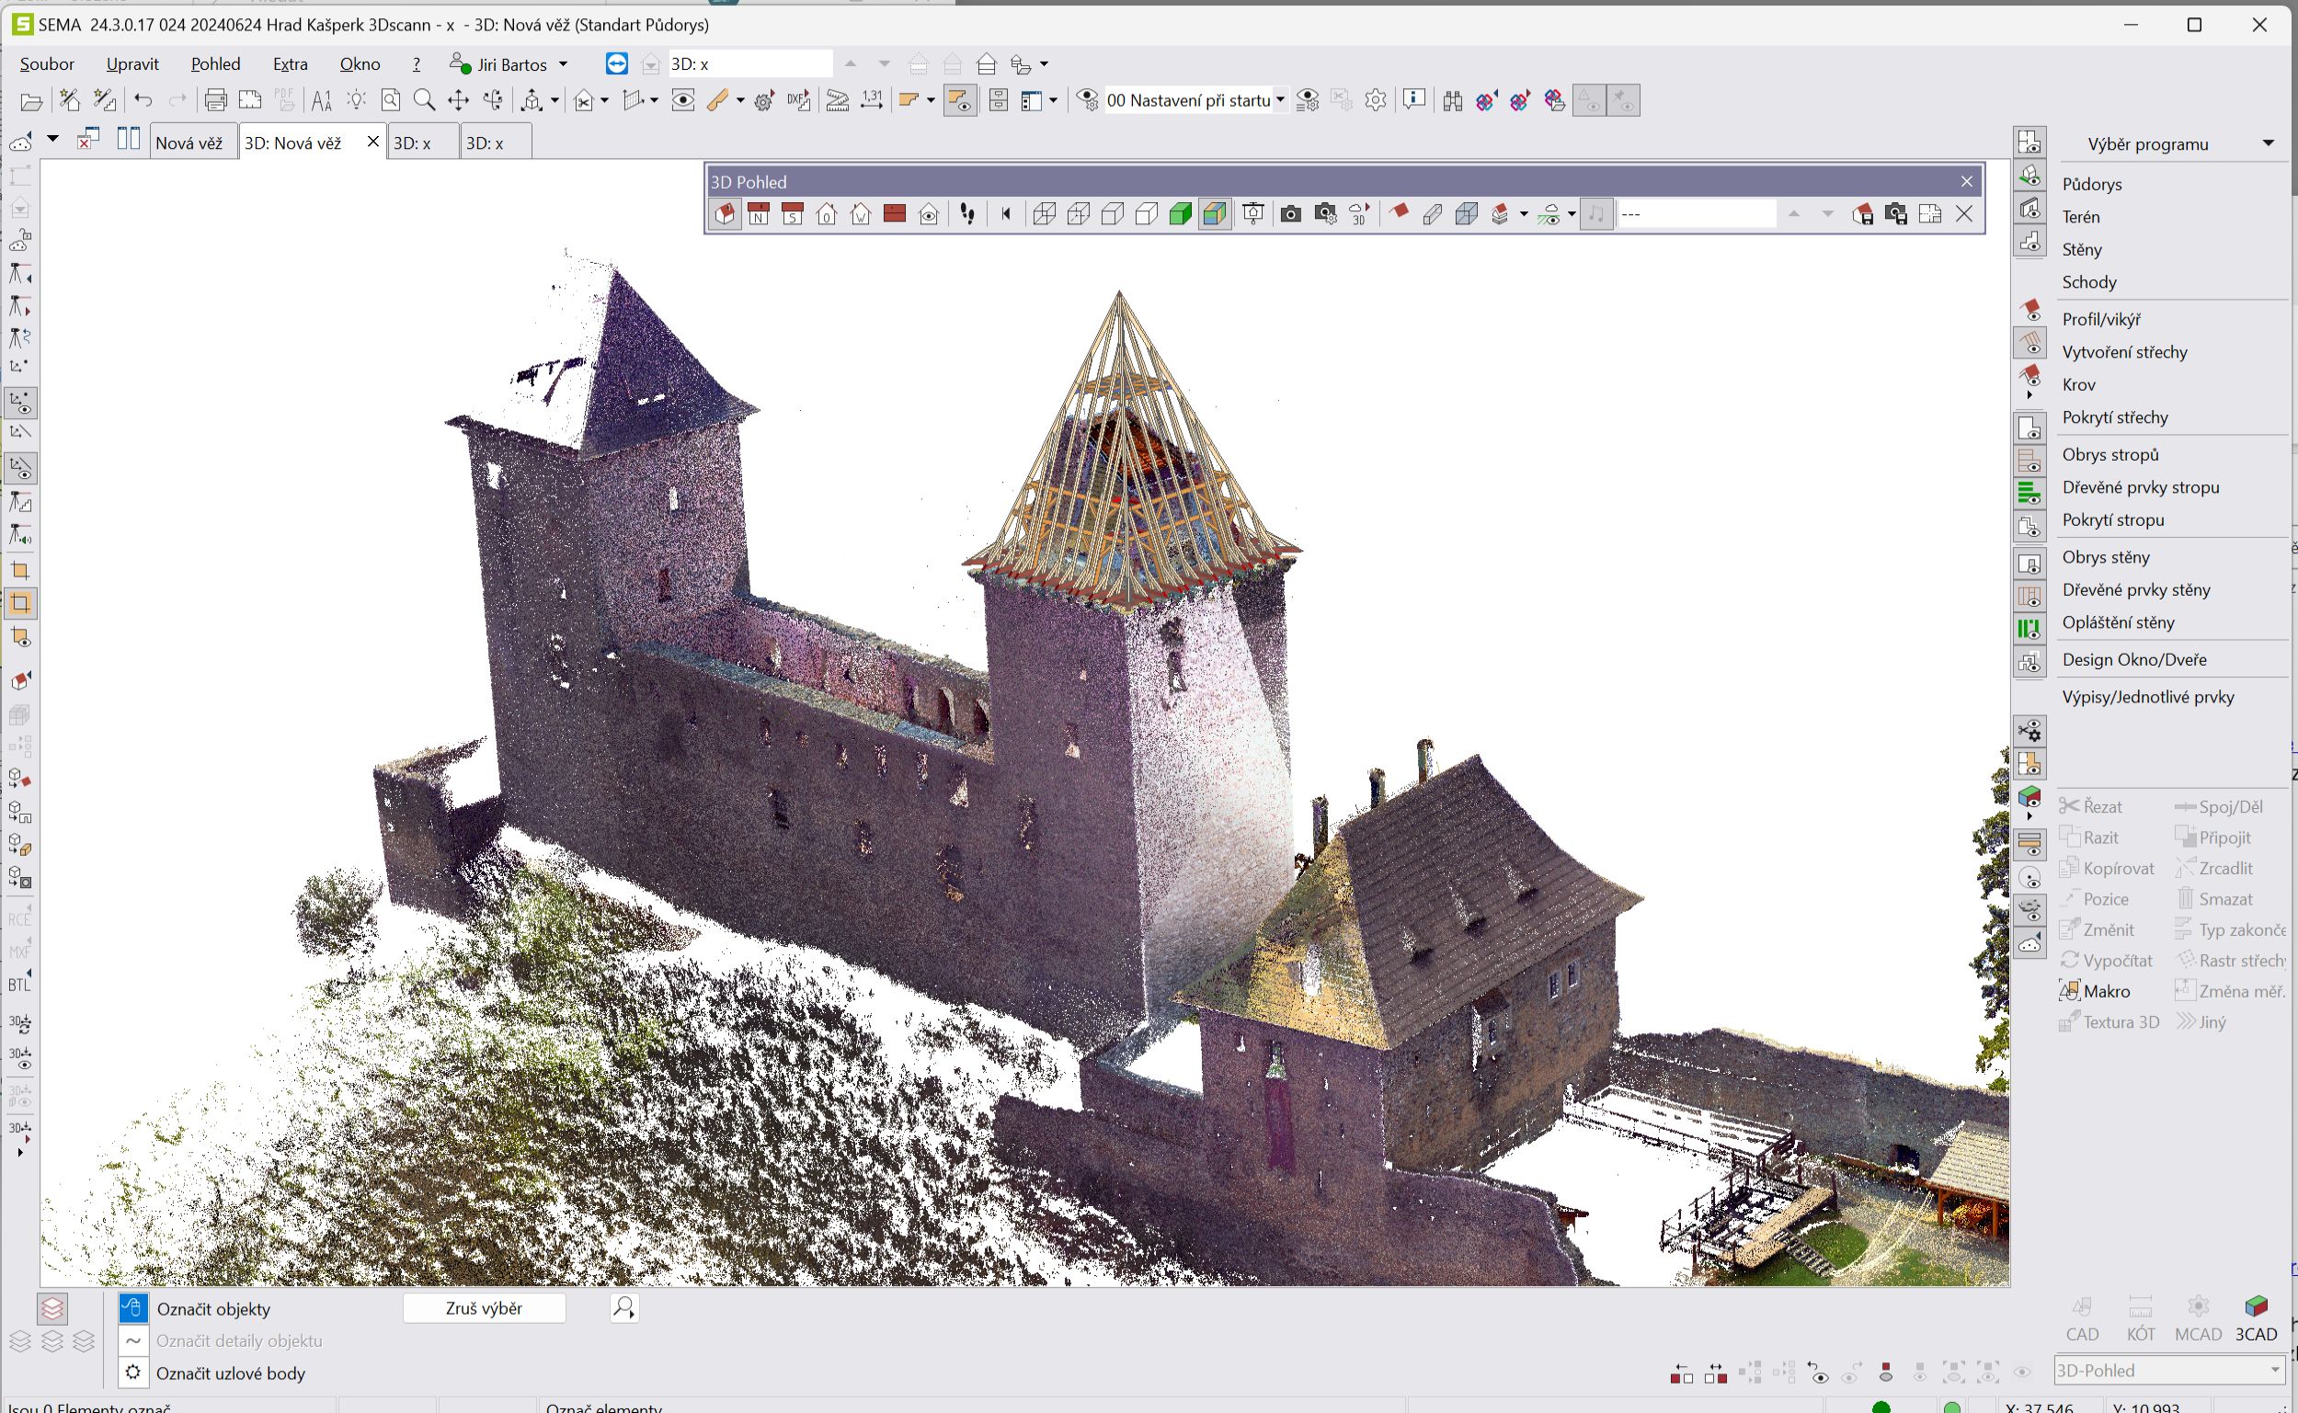
Task: Select the solid green cube render mode
Action: pyautogui.click(x=1181, y=215)
